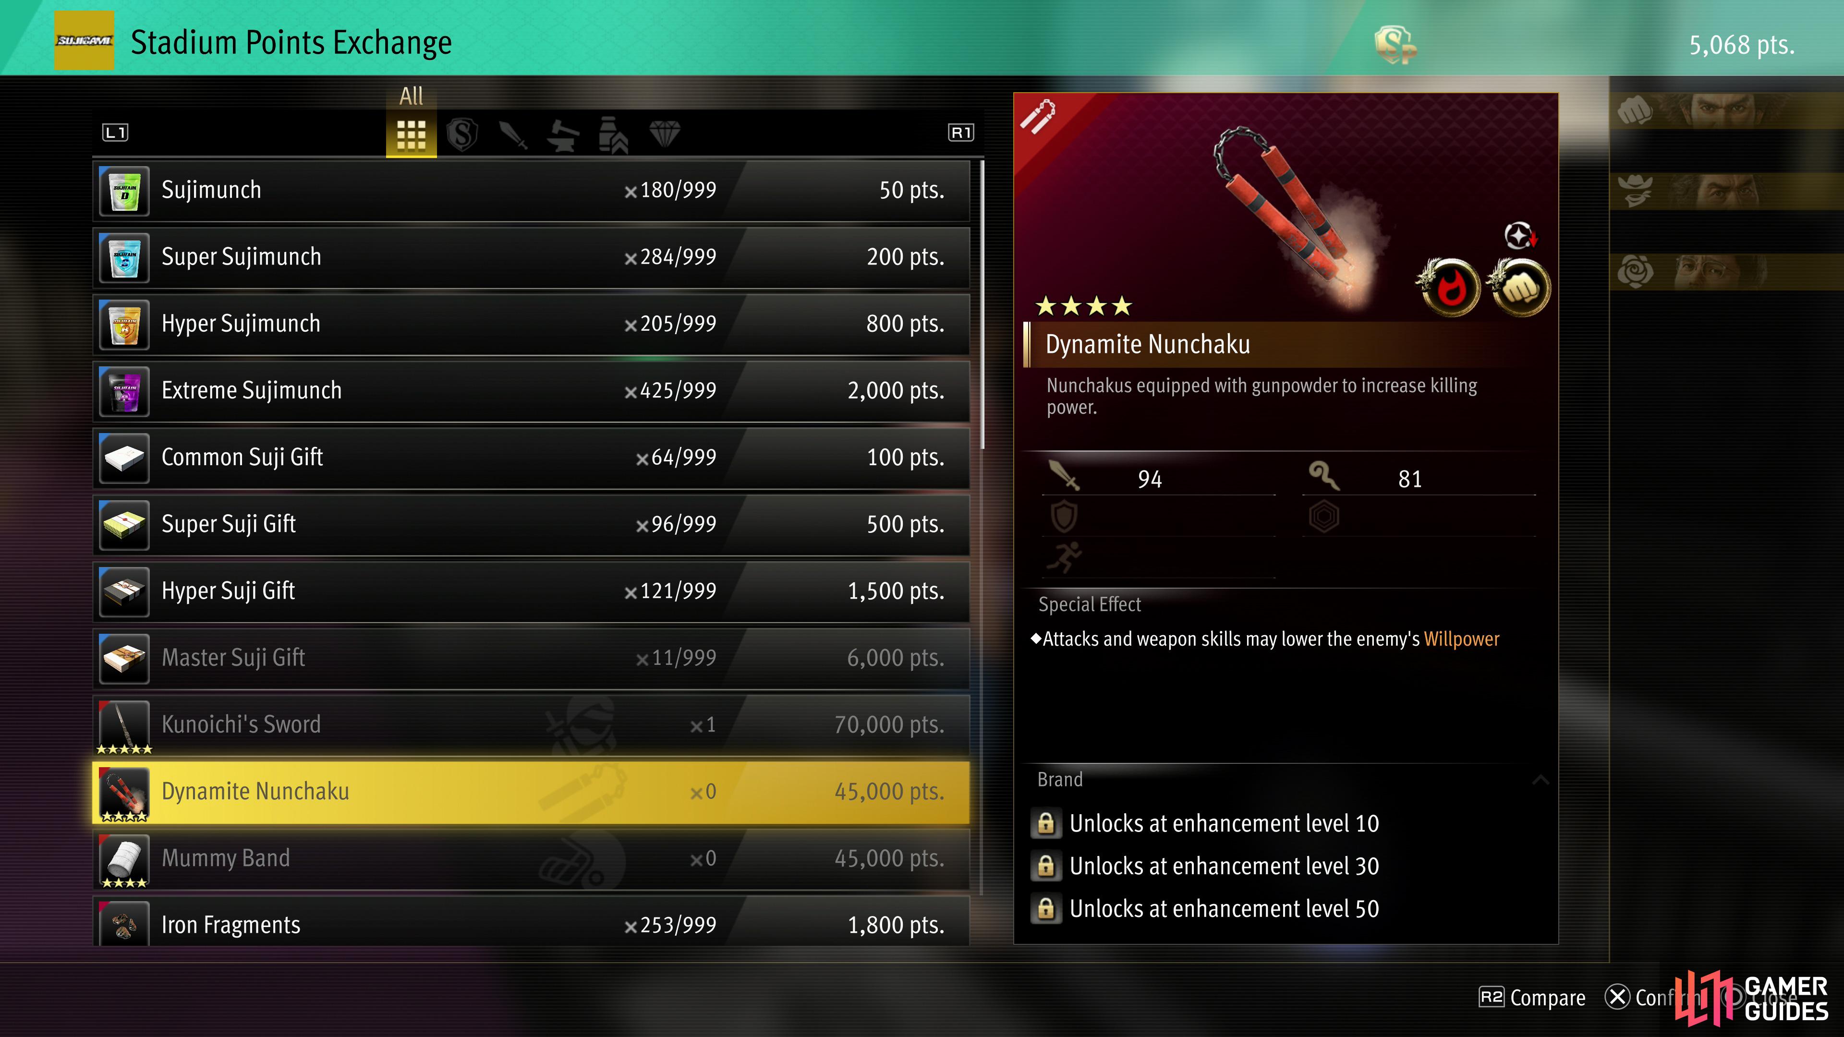
Task: Select the first character portrait with fist icon
Action: [x=1727, y=111]
